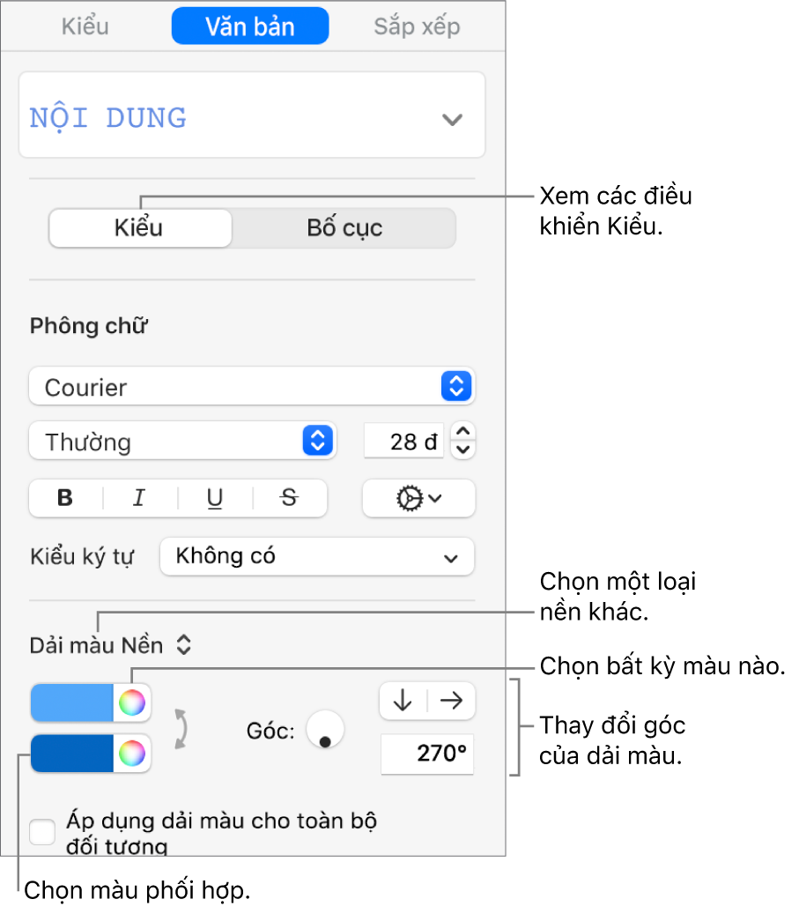The width and height of the screenshot is (799, 914).
Task: Toggle Underline formatting
Action: tap(215, 498)
